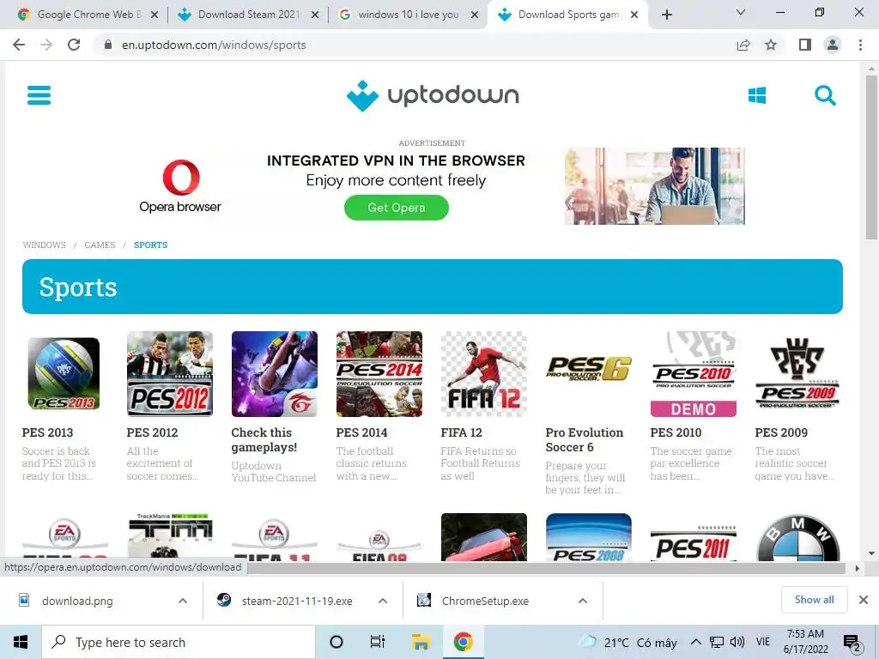
Task: Expand steam-2021-11-19.exe options chevron
Action: tap(383, 601)
